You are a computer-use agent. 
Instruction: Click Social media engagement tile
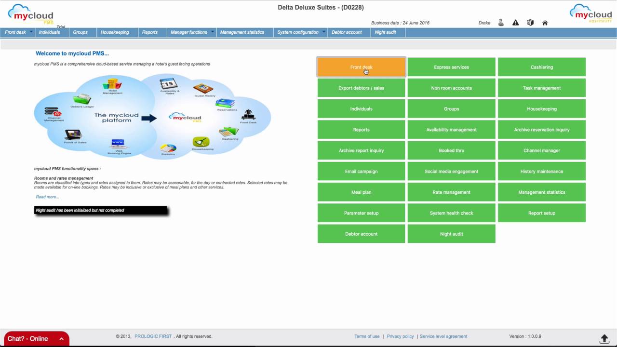point(451,171)
